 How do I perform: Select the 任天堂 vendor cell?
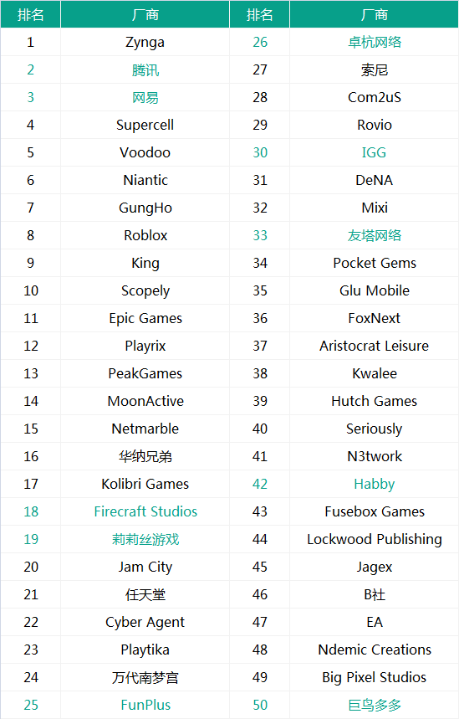[x=145, y=594]
